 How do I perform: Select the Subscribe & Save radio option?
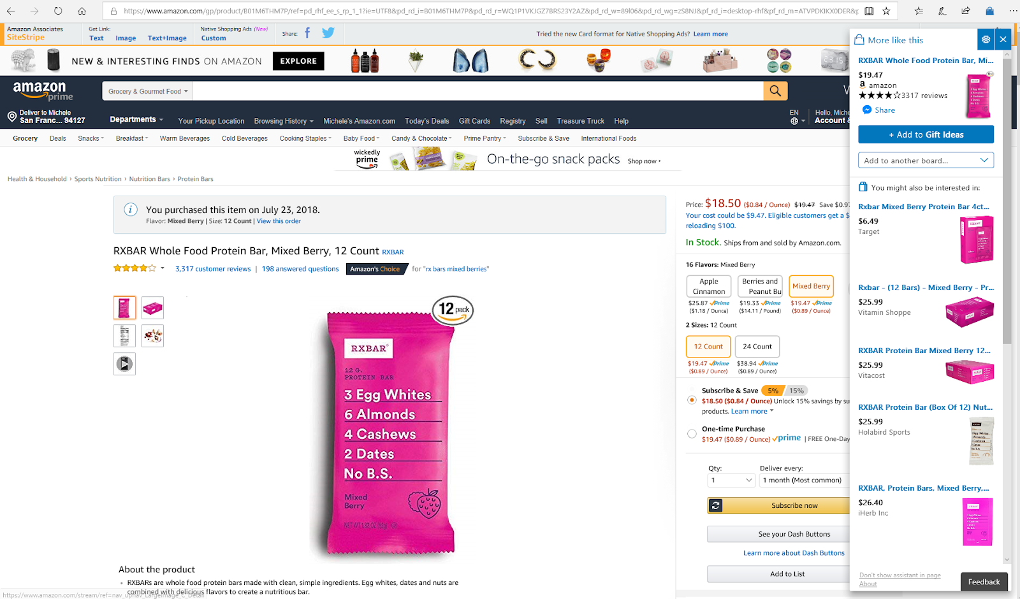[x=692, y=400]
